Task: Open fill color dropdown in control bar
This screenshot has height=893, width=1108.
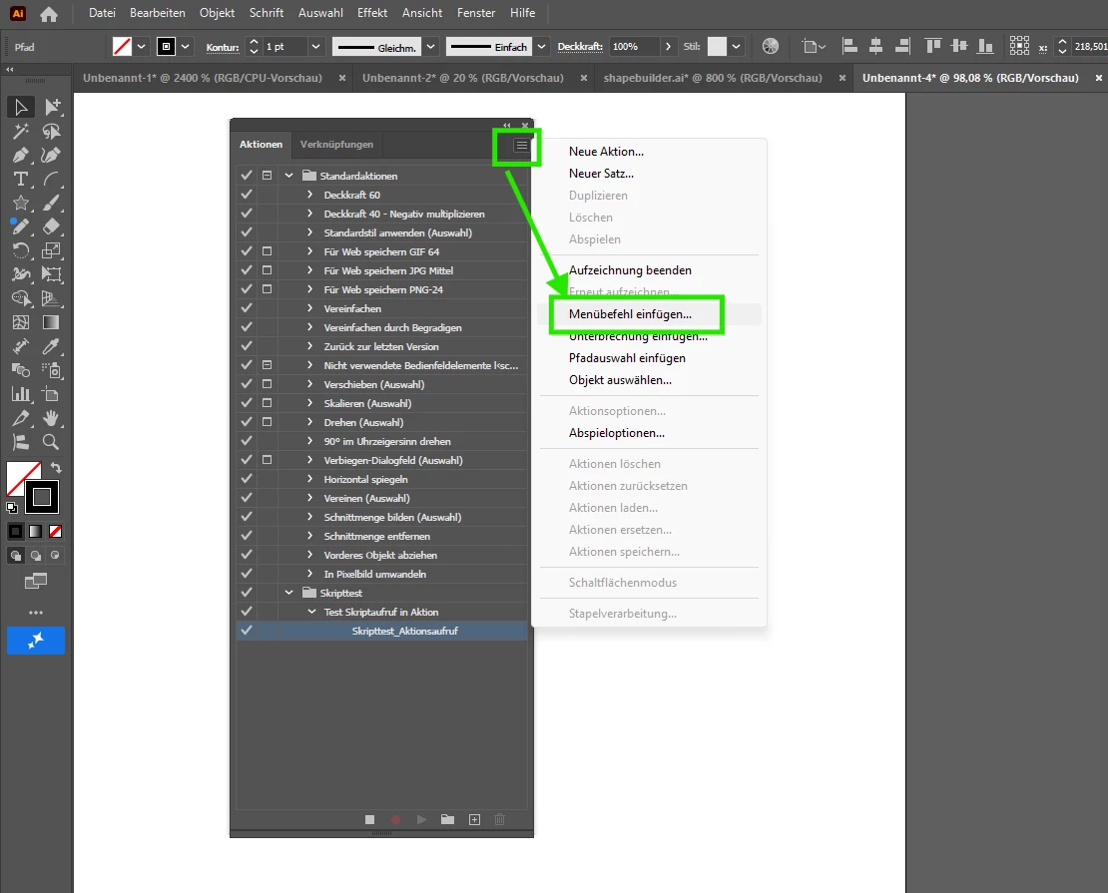Action: tap(142, 47)
